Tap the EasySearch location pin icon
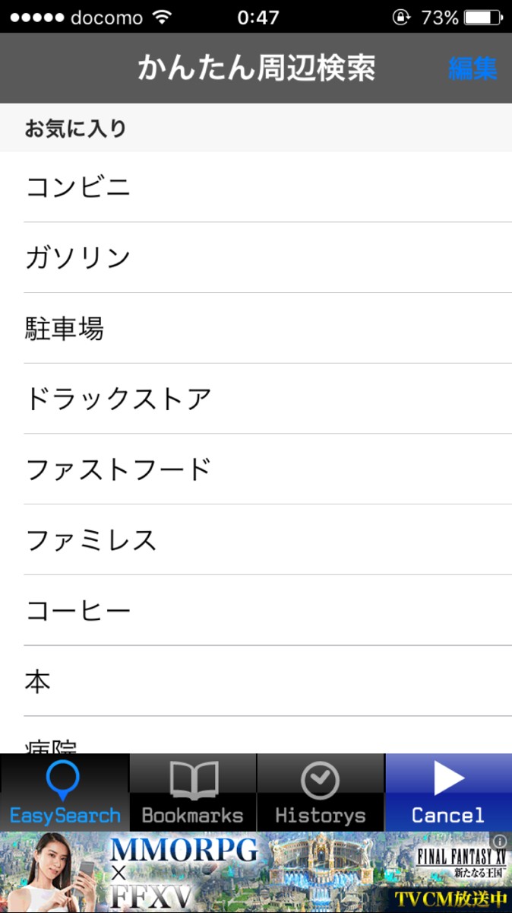This screenshot has height=913, width=512. (x=64, y=781)
